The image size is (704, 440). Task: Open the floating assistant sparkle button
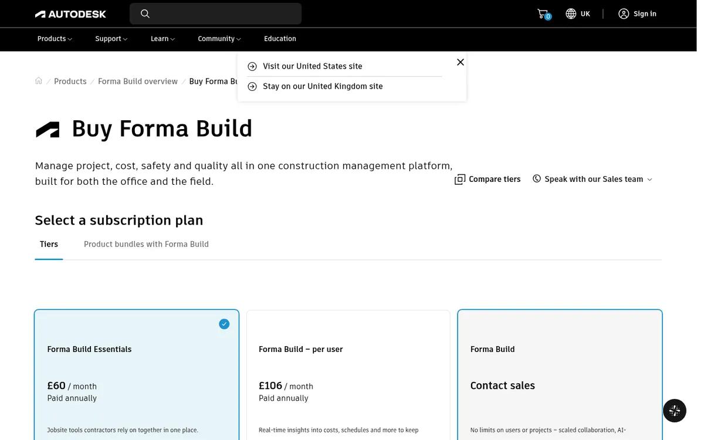[x=675, y=411]
